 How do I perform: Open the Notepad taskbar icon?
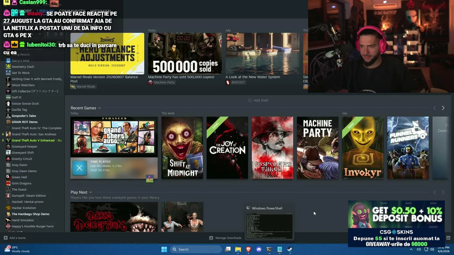pos(279,249)
